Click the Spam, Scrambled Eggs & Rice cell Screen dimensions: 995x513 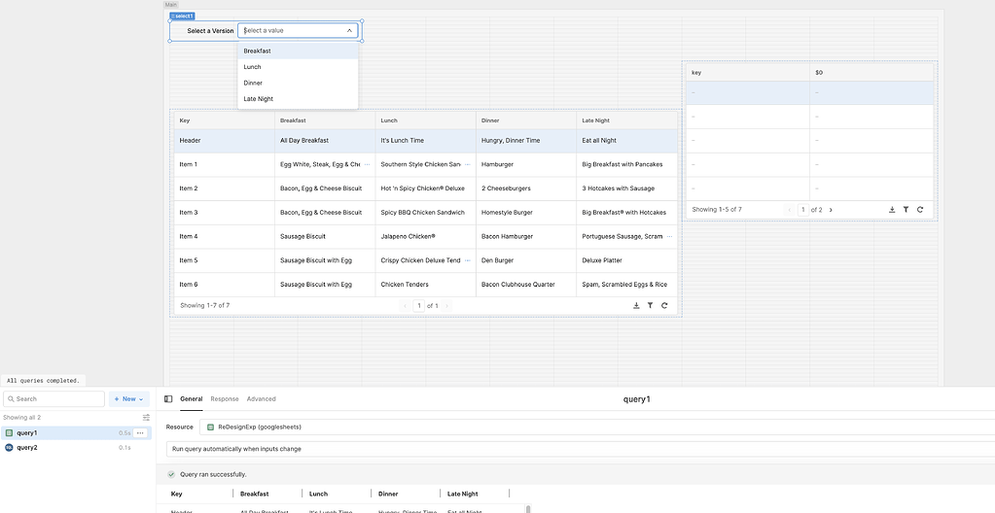click(627, 285)
